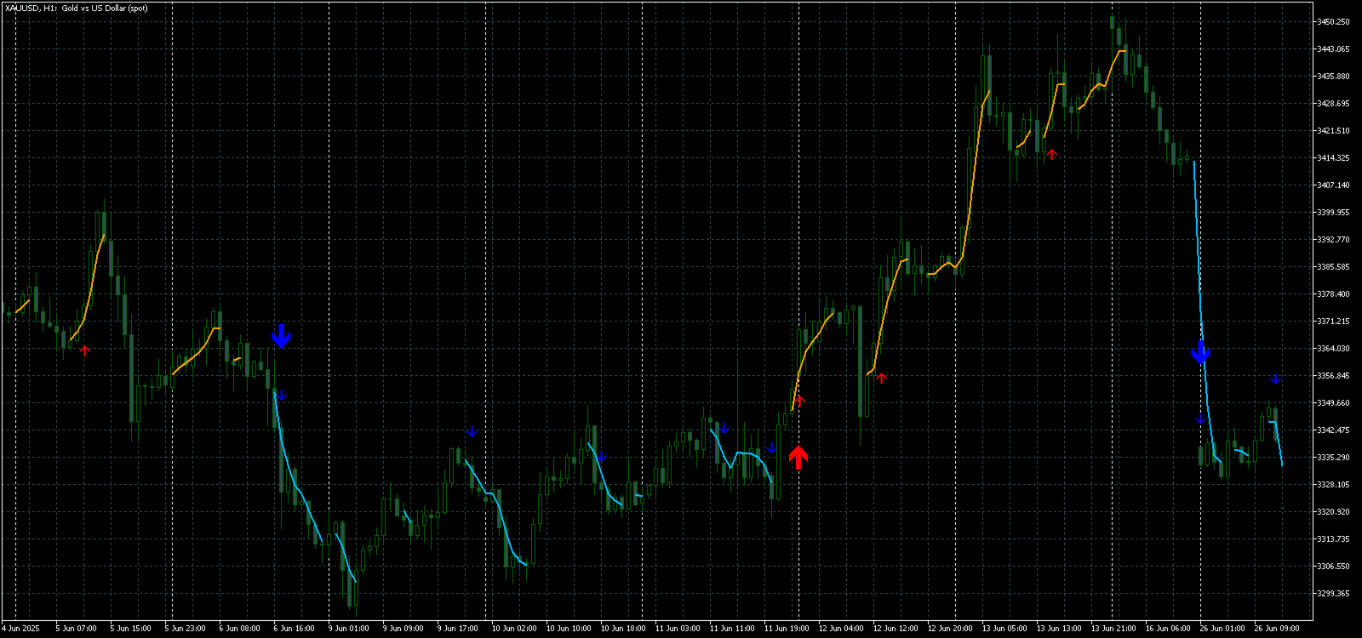The width and height of the screenshot is (1362, 638).
Task: Click the 11 Jun 11:00 time label
Action: tap(732, 629)
